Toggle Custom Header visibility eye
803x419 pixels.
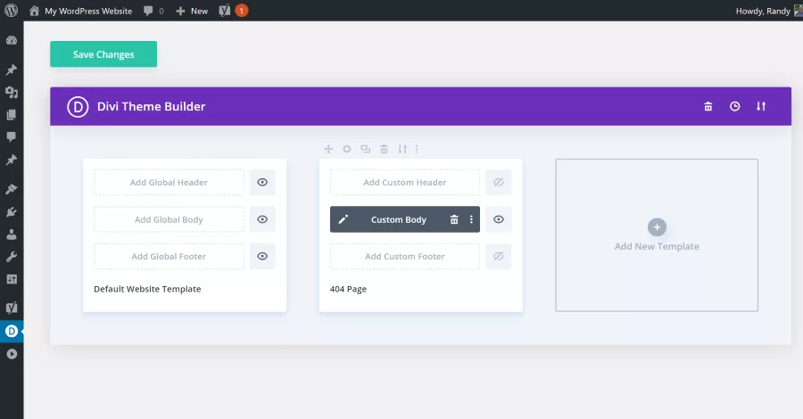(498, 182)
